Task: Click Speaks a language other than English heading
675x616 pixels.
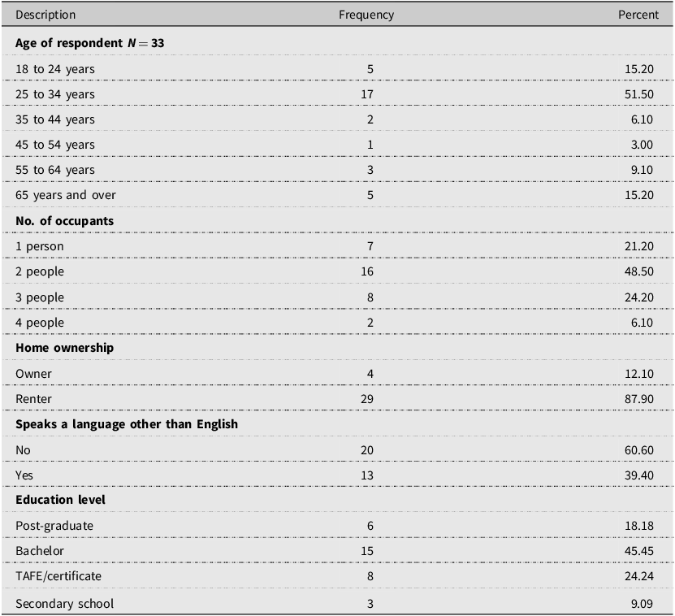Action: [127, 424]
